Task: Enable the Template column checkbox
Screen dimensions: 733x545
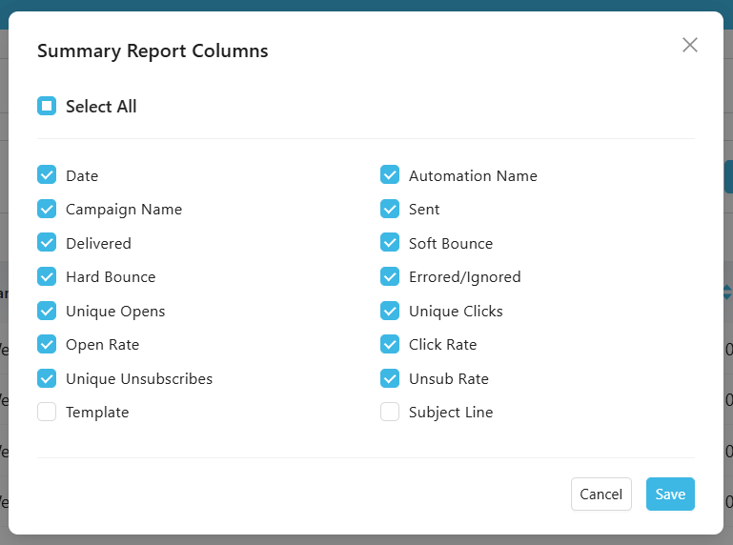Action: 47,412
